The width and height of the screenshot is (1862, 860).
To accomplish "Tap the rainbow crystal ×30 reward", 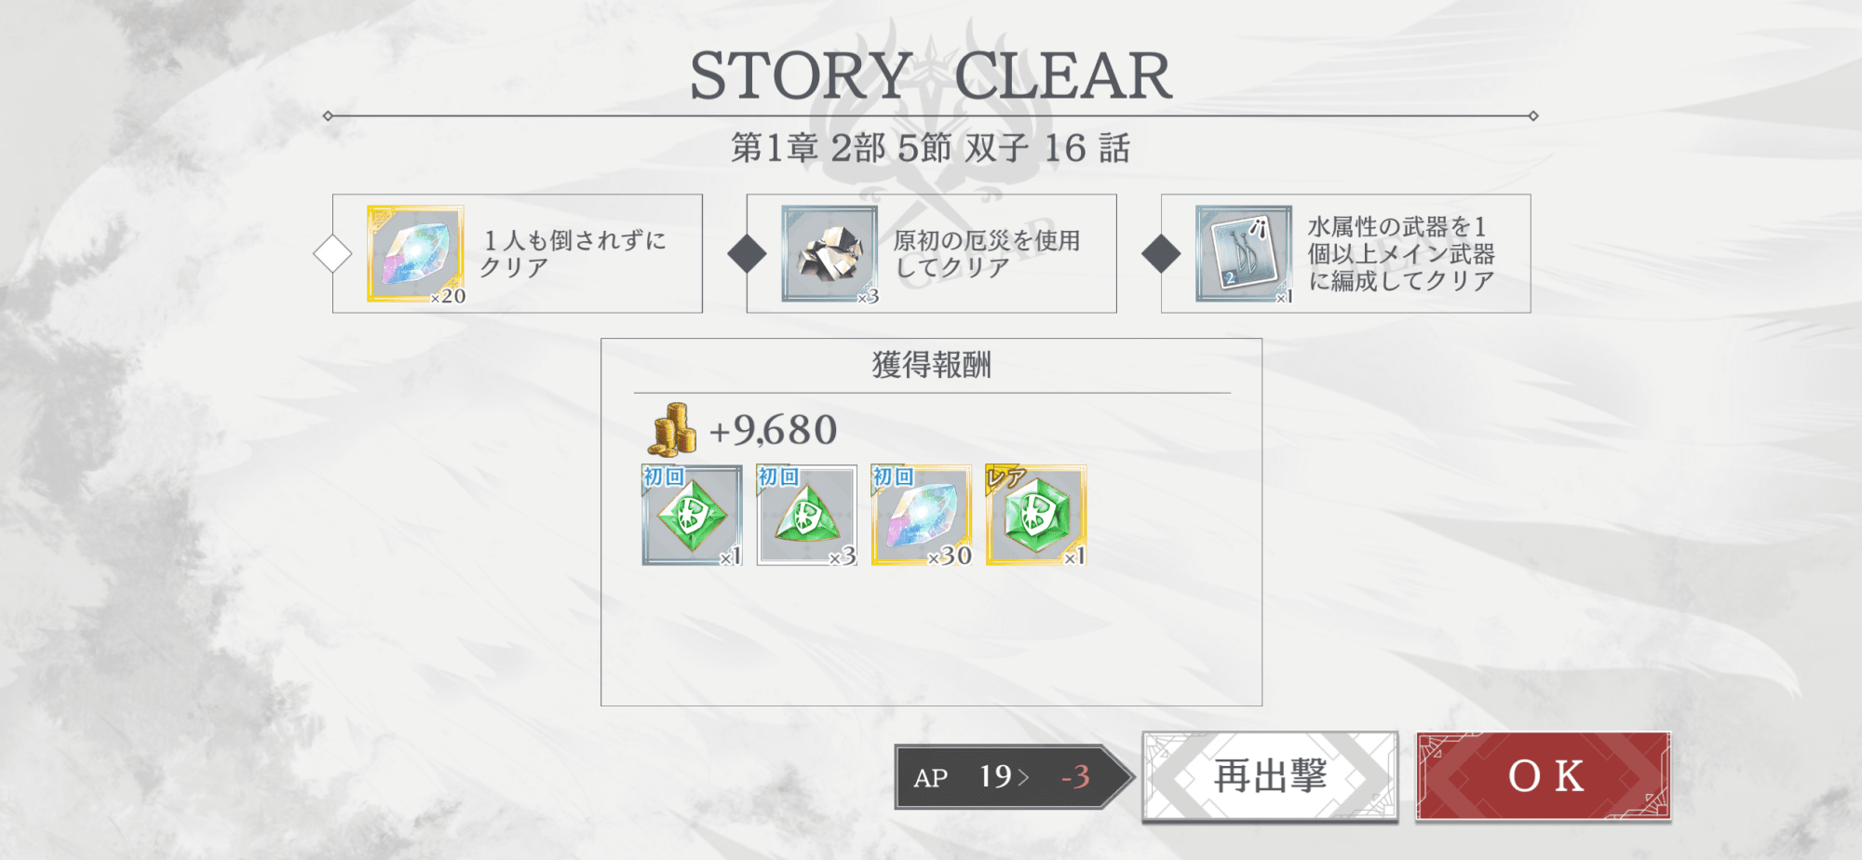I will (921, 516).
